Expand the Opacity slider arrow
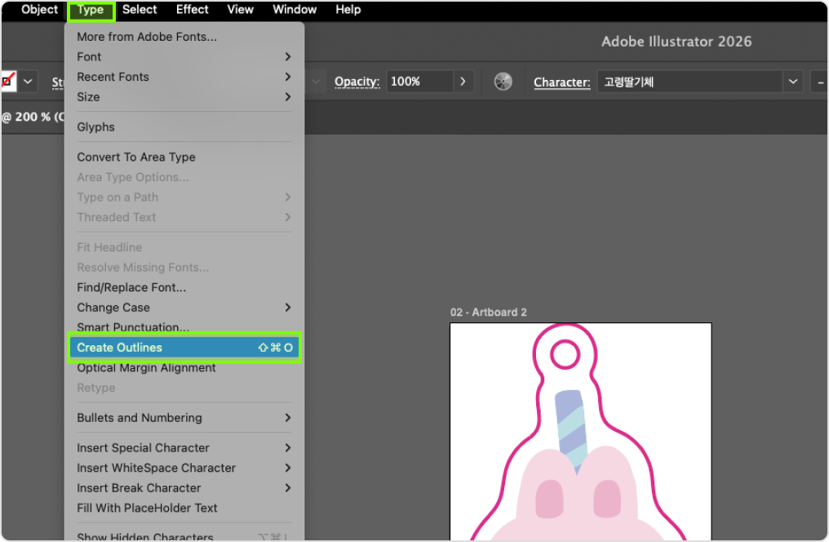This screenshot has height=542, width=829. tap(463, 82)
